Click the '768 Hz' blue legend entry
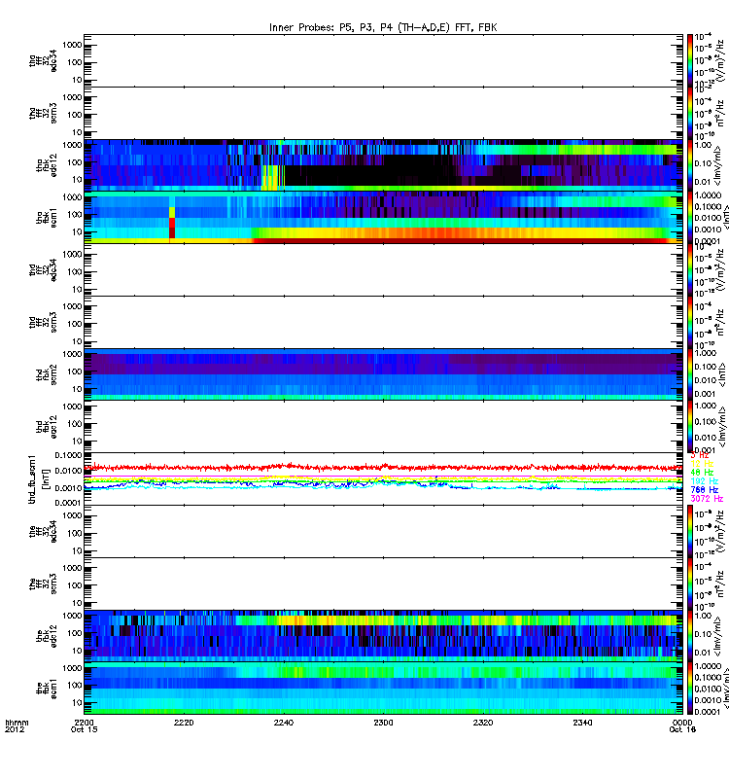The height and width of the screenshot is (778, 729). click(x=704, y=490)
